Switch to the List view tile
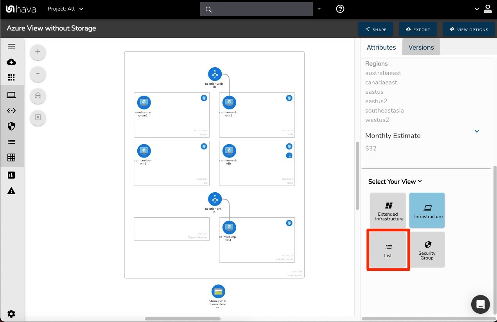Screen dimensions: 497x322 tap(388, 250)
